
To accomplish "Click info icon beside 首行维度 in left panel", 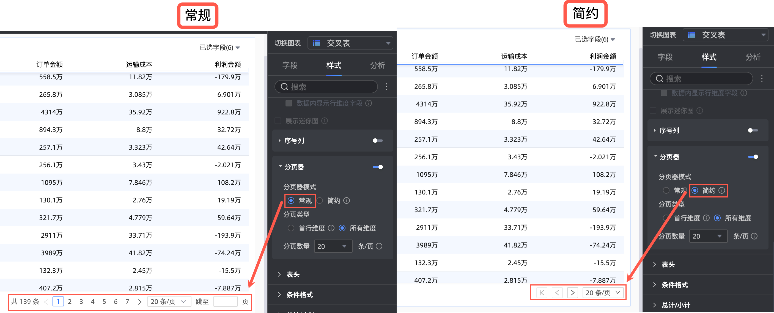I will [331, 228].
